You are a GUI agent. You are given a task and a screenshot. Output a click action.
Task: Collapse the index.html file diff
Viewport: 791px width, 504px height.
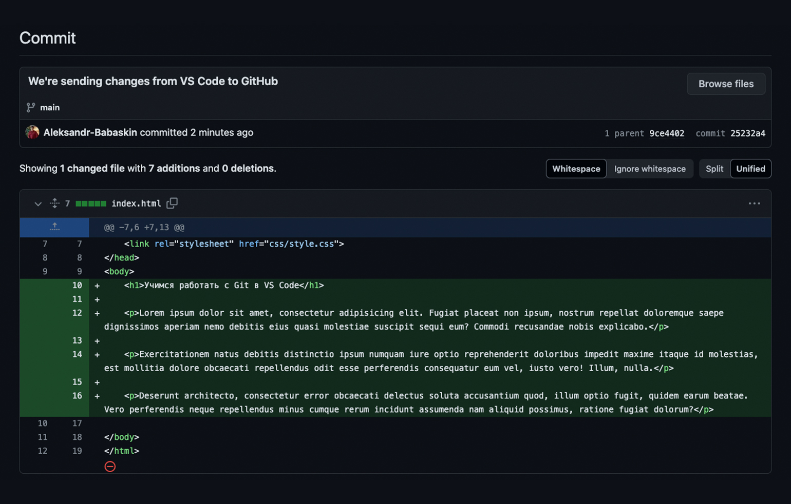point(37,204)
